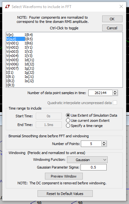Viewport: 129px width, 204px height.
Task: Select V(n005) in waveform list
Action: pyautogui.click(x=12, y=60)
